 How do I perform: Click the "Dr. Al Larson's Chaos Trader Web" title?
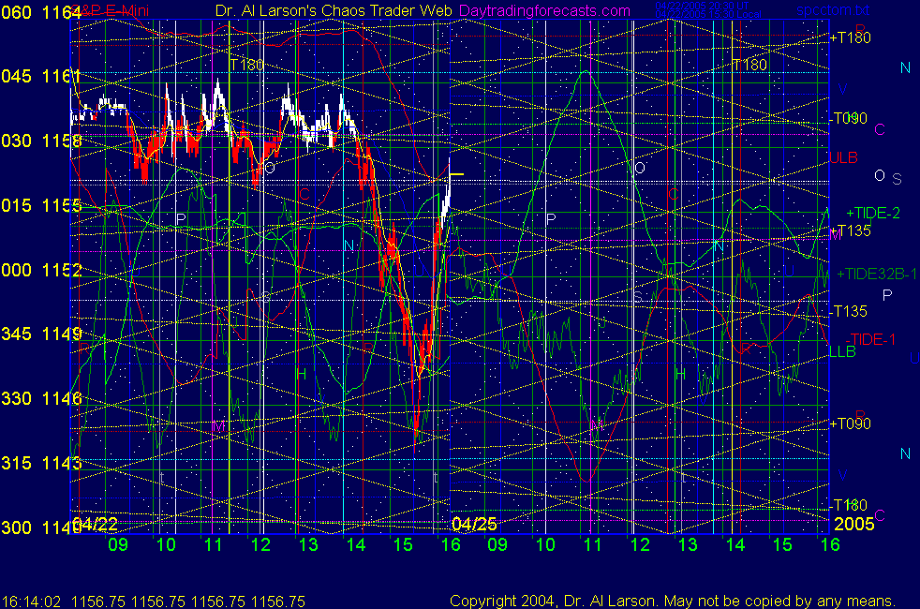(334, 10)
